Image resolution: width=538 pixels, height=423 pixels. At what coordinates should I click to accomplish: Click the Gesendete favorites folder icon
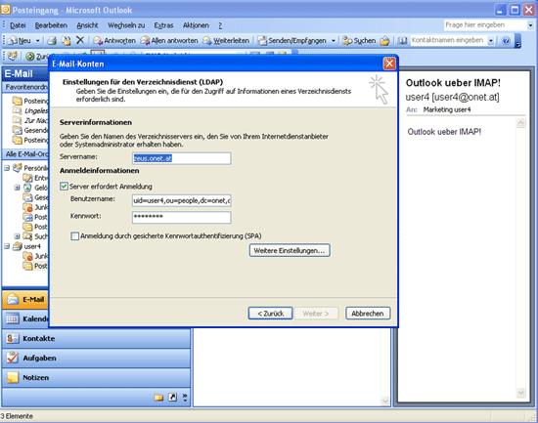(17, 130)
